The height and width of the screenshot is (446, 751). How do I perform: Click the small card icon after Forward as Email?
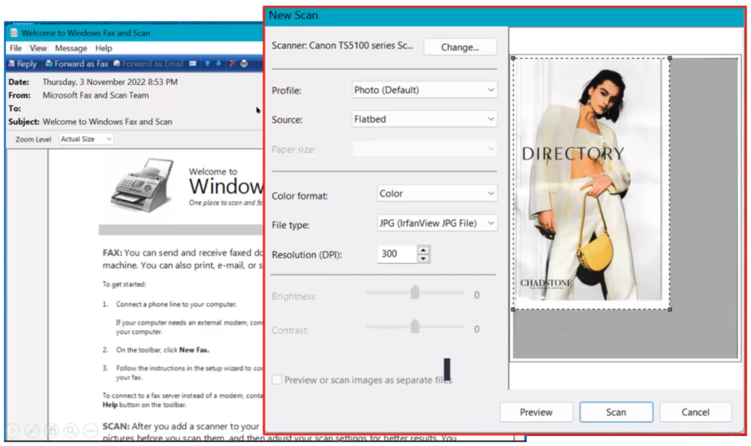(x=193, y=63)
